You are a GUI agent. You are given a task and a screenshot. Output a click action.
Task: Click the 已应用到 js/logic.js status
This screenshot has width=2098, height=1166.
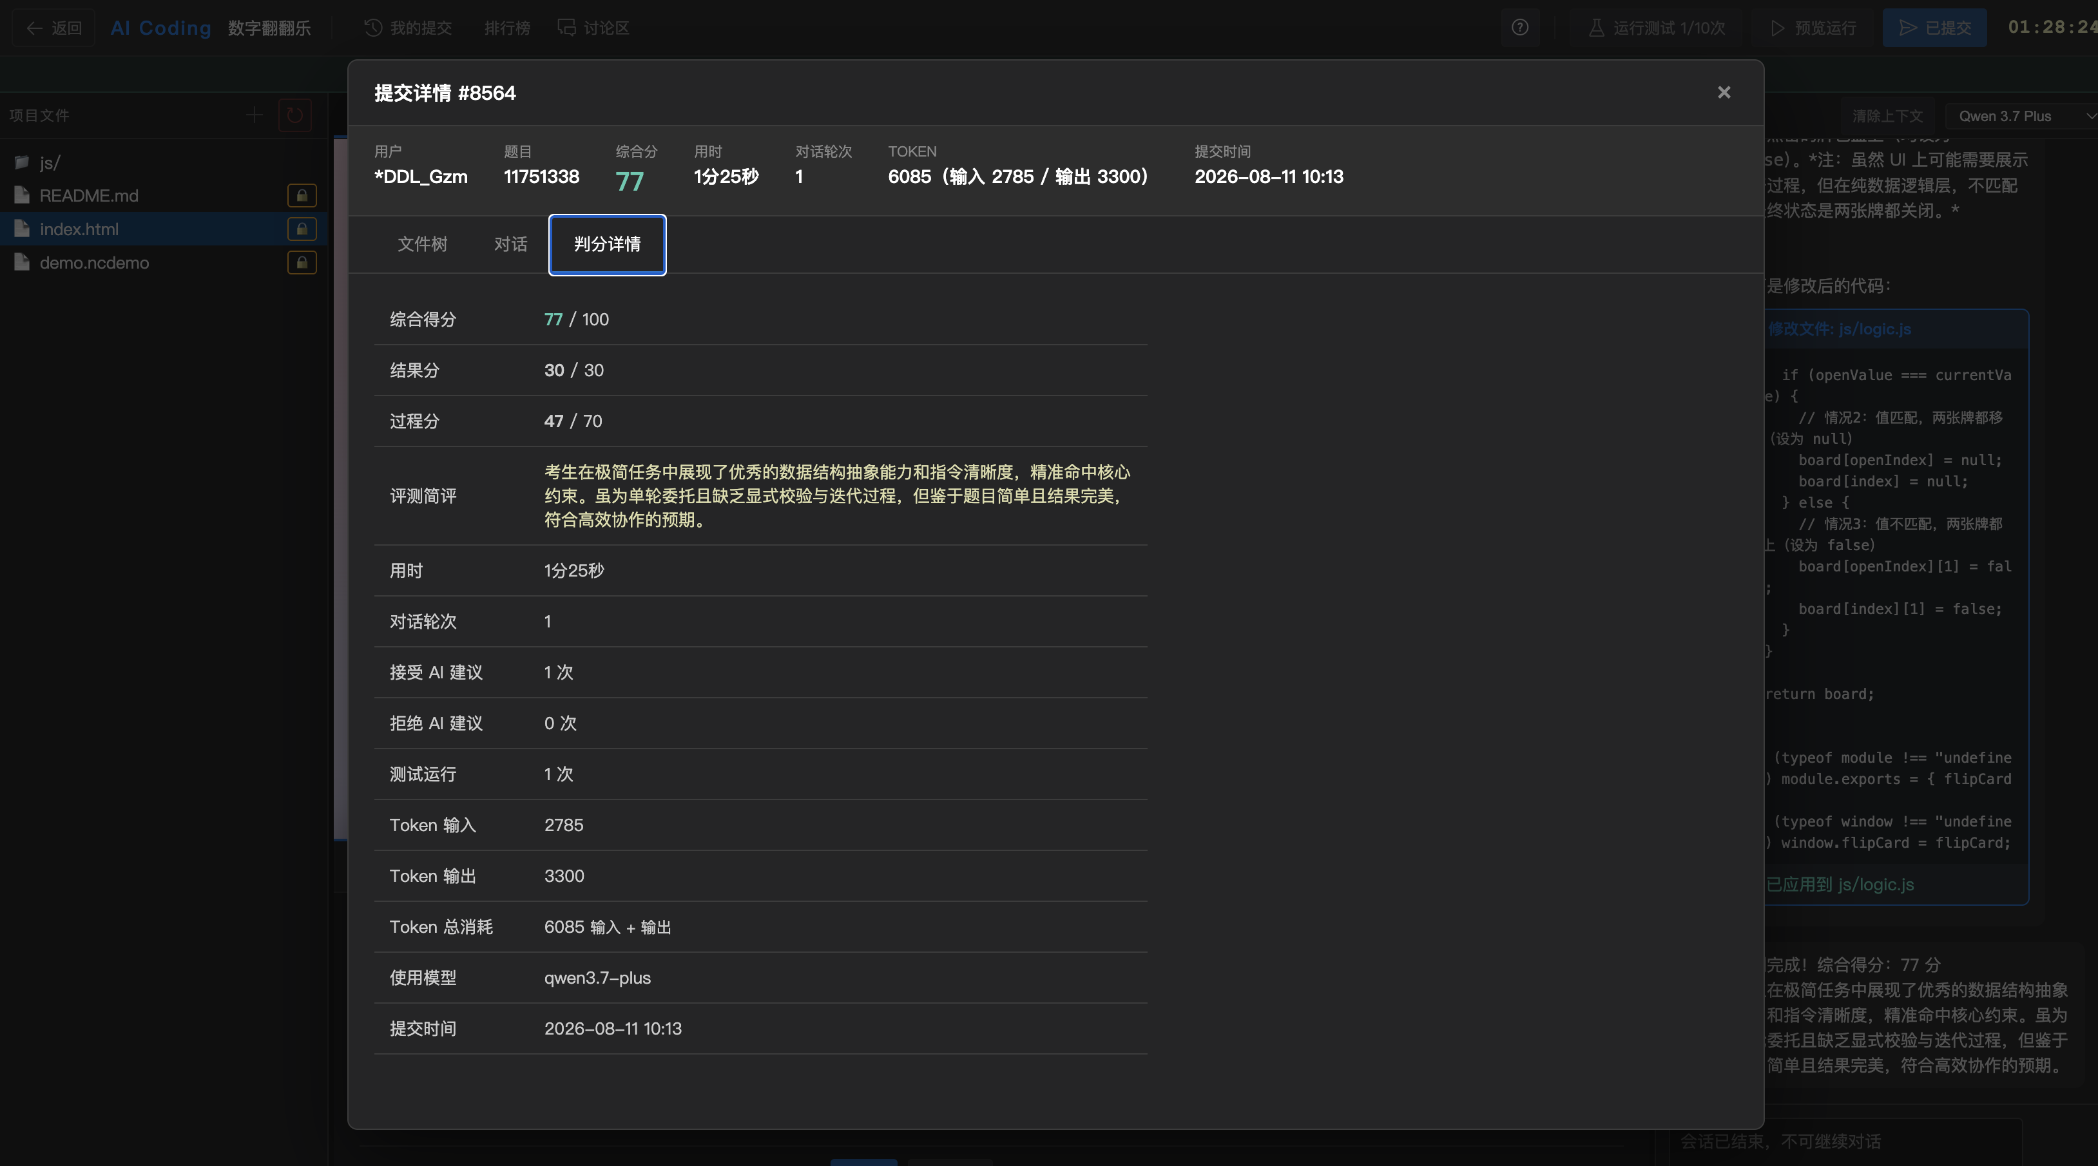point(1840,884)
